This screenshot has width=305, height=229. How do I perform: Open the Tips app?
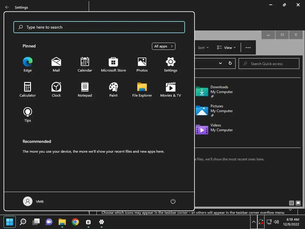point(28,115)
